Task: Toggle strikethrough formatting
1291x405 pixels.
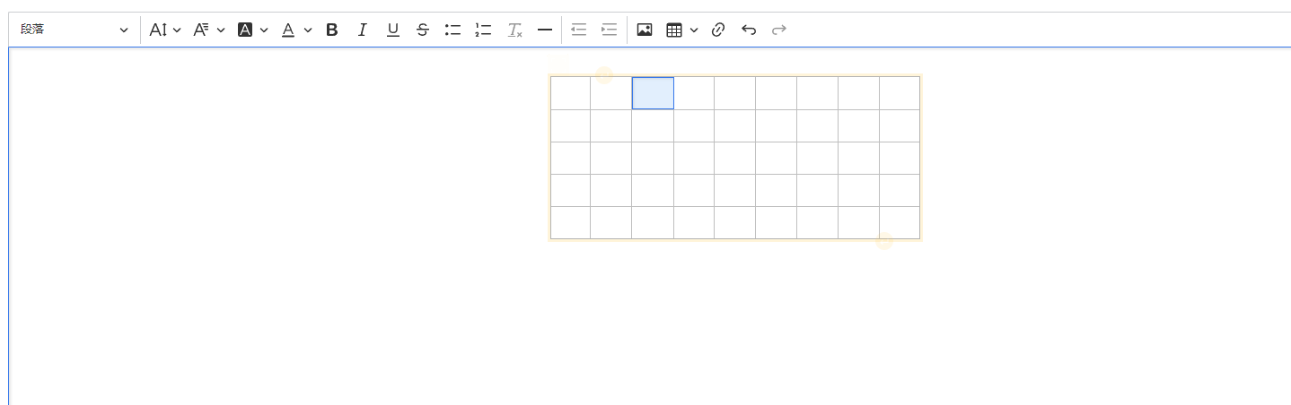Action: (423, 30)
